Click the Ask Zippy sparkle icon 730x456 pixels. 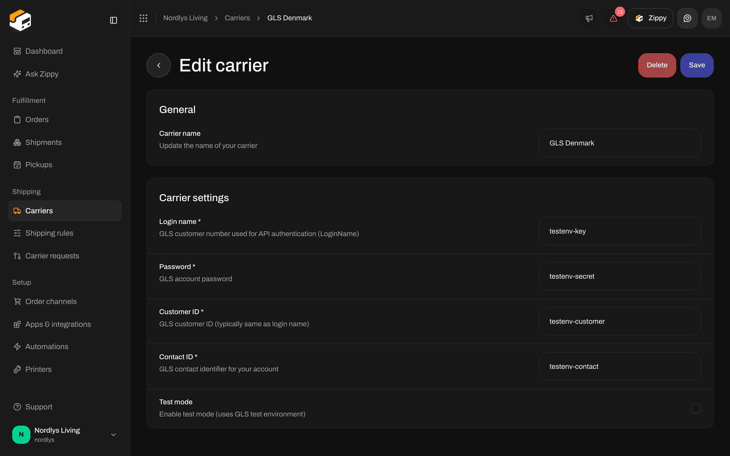[x=17, y=74]
